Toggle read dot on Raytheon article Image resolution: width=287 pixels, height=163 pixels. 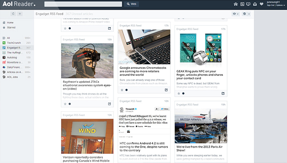69,104
